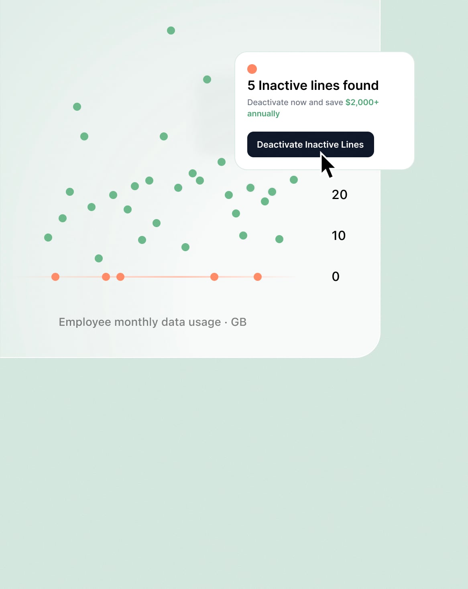Pick the second orange dot from the left
468x589 pixels.
[106, 277]
